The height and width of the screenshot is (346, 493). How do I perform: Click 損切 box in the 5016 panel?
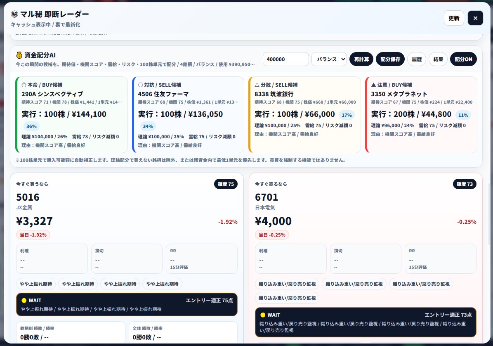coord(127,258)
